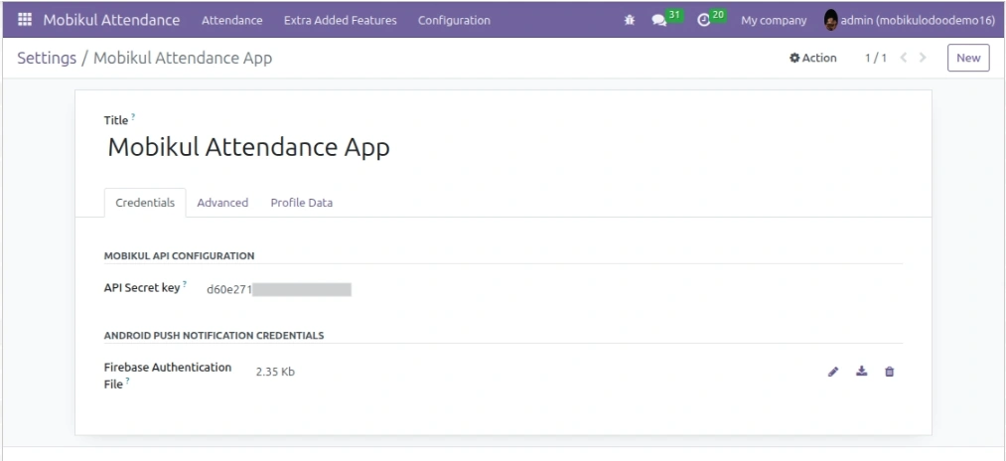This screenshot has height=461, width=1006.
Task: Click the API Secret key label
Action: coord(142,288)
